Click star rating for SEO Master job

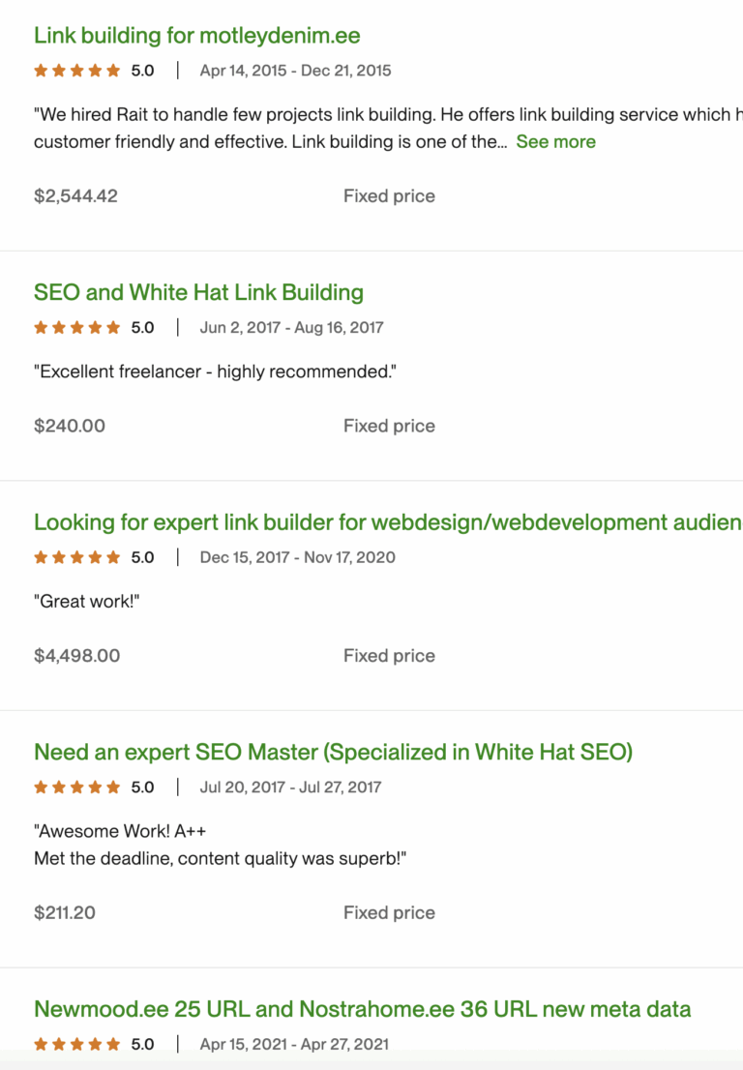[x=77, y=788]
